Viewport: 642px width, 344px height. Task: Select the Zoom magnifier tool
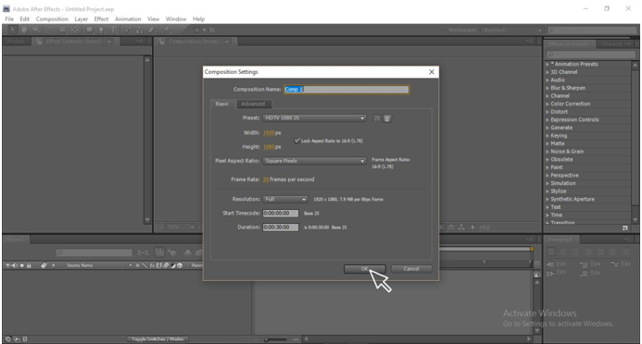click(x=36, y=30)
